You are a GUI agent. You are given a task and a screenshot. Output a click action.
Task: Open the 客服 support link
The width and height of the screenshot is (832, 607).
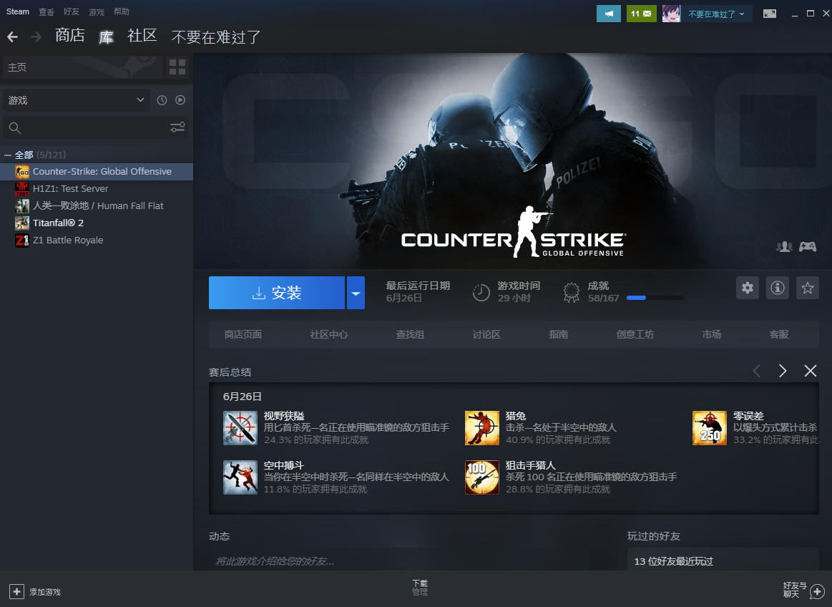click(x=779, y=334)
